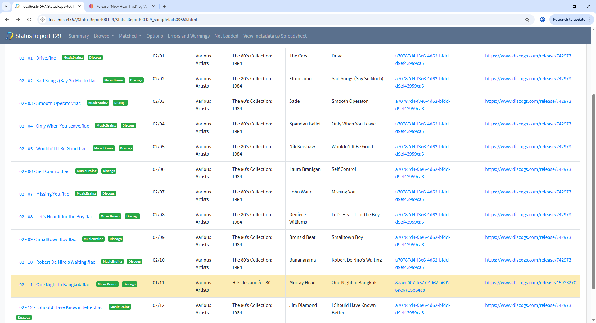Open the Not Loaded page
This screenshot has width=596, height=323.
click(x=226, y=36)
